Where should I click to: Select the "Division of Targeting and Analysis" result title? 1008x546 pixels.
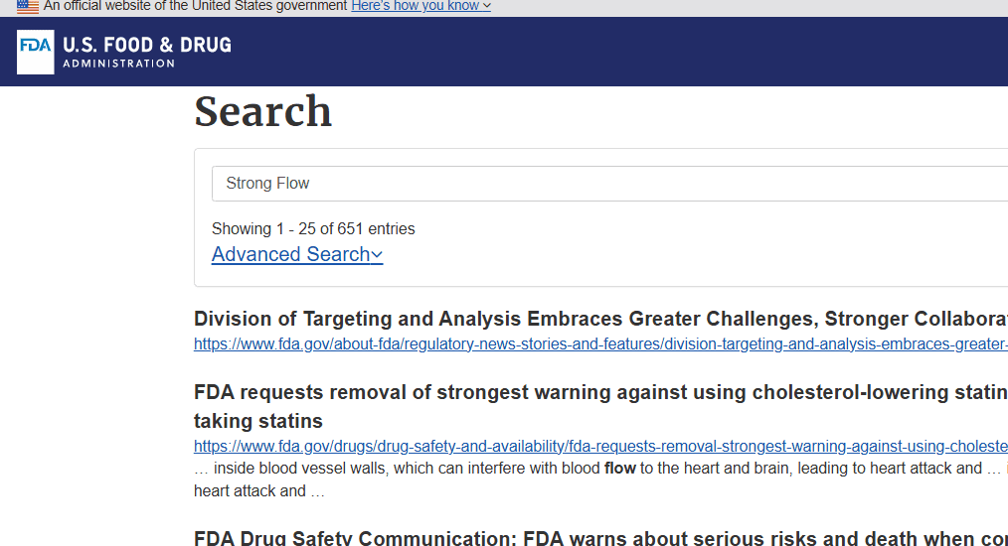[600, 320]
